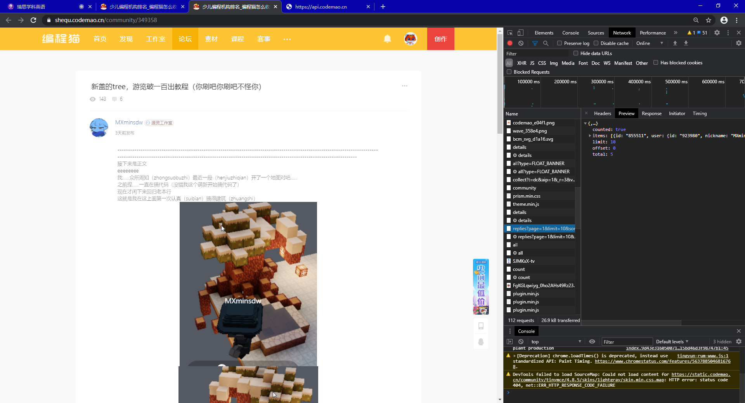Stop recording network log with red button
The image size is (745, 403).
coord(510,43)
